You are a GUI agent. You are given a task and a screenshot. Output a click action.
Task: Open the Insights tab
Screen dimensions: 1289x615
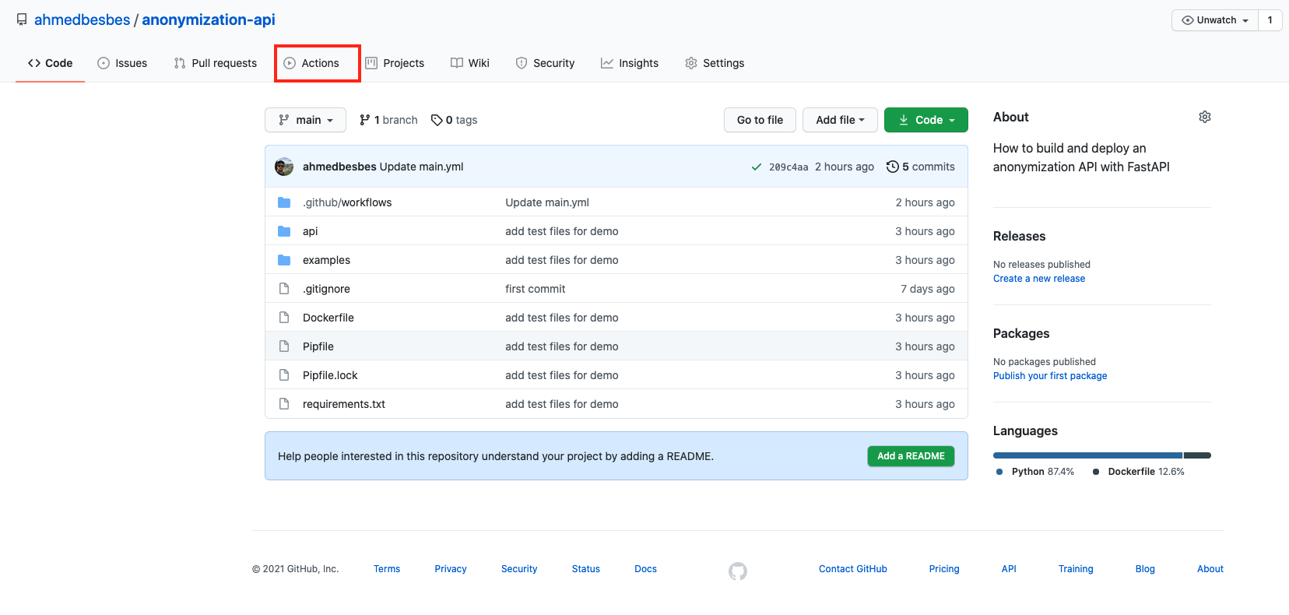pos(630,63)
